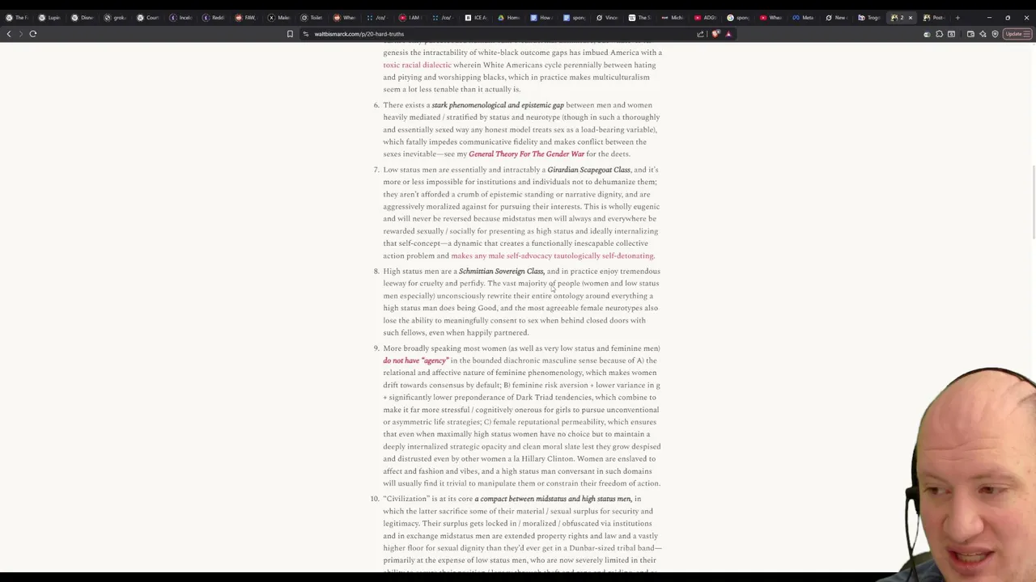Switch to the 'Court' tab

click(x=148, y=18)
